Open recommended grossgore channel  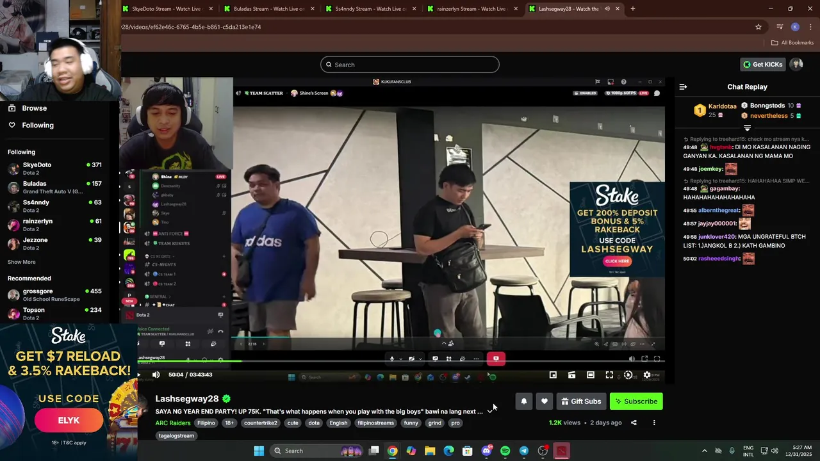click(54, 295)
